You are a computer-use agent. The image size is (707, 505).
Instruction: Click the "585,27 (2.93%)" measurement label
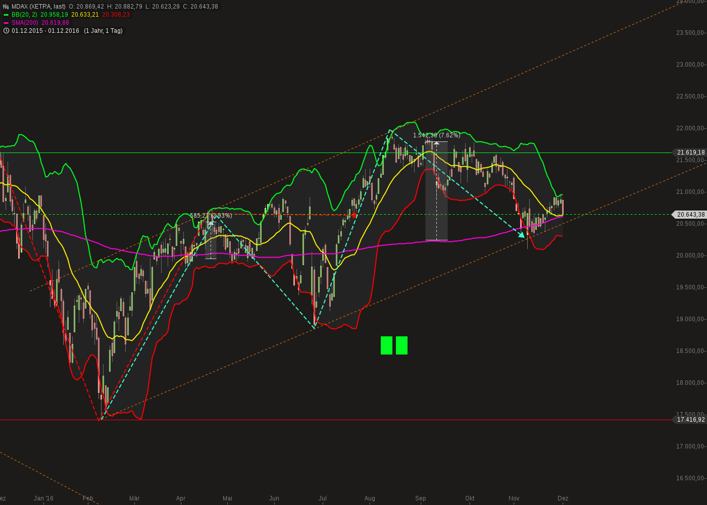tap(211, 216)
